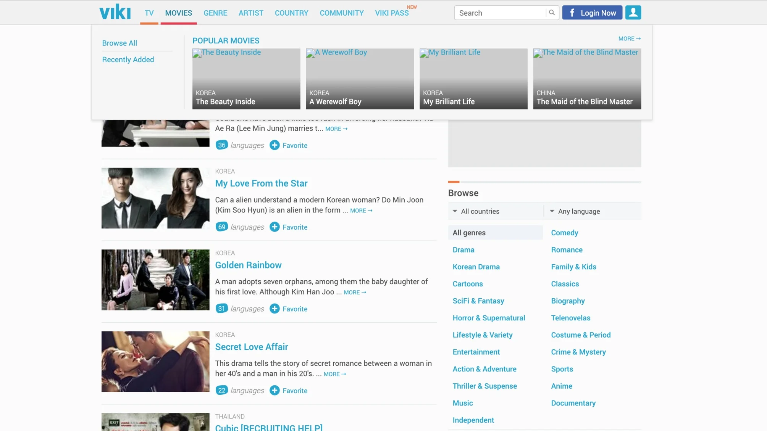Browse the Thriller & Suspense genre

tap(485, 386)
